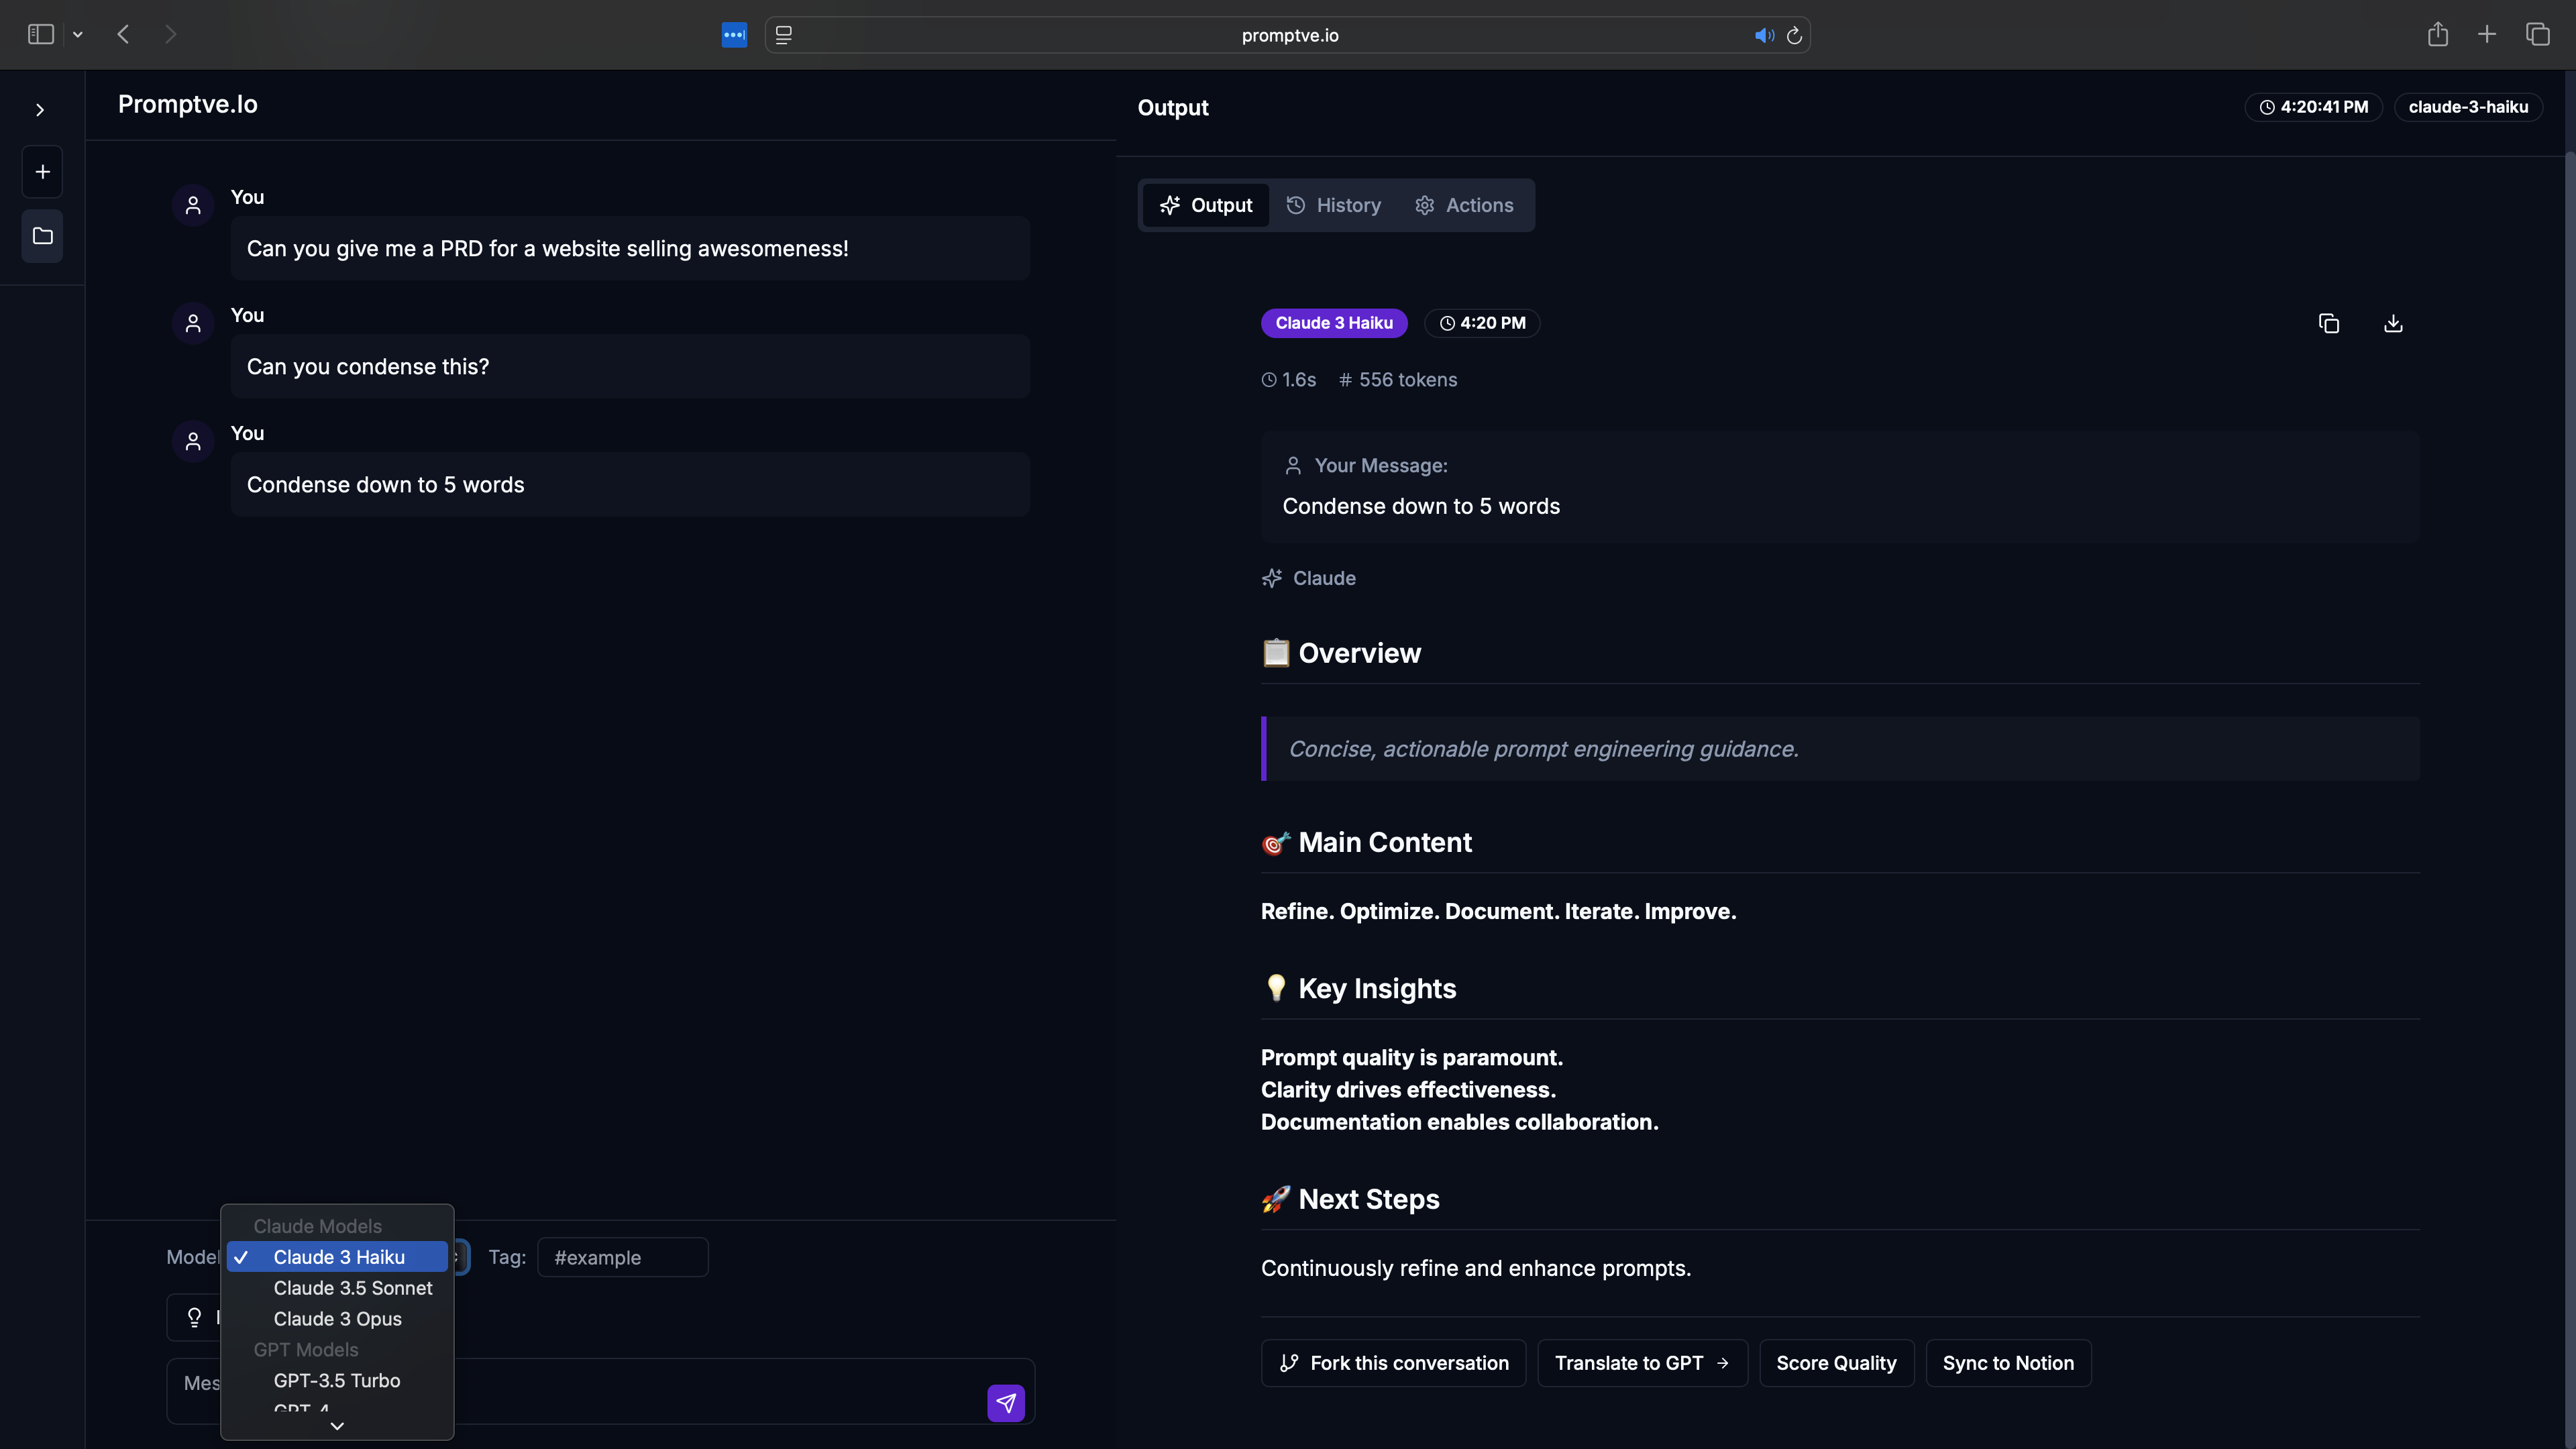This screenshot has height=1449, width=2576.
Task: Click the Score Quality button
Action: pyautogui.click(x=1836, y=1363)
